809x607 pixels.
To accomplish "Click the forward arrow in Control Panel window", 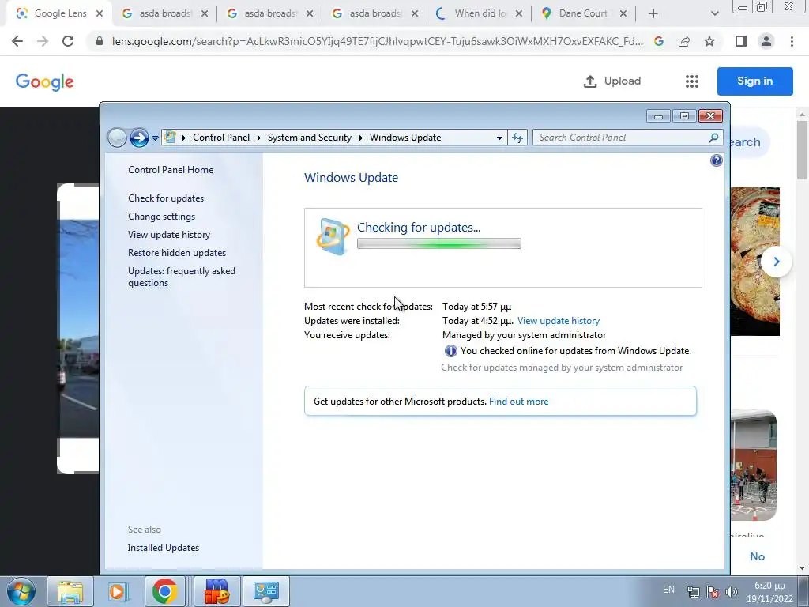I will (x=139, y=138).
